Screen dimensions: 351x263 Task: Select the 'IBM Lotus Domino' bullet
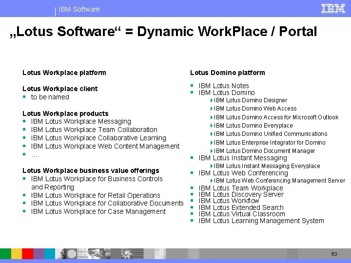(227, 93)
